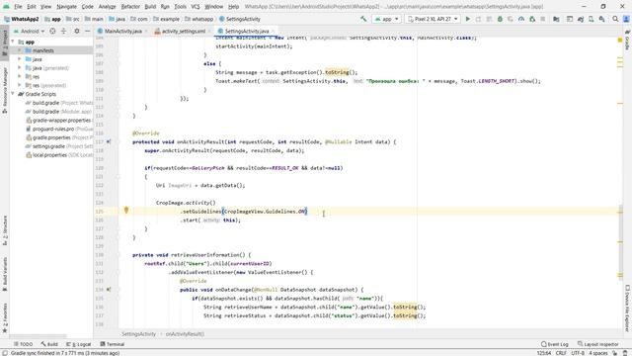Image resolution: width=632 pixels, height=356 pixels.
Task: Open the Terminal tool window
Action: coord(112,344)
